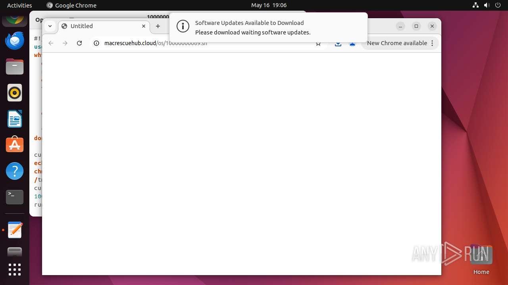
Task: Bookmark this tab with star icon
Action: (318, 44)
